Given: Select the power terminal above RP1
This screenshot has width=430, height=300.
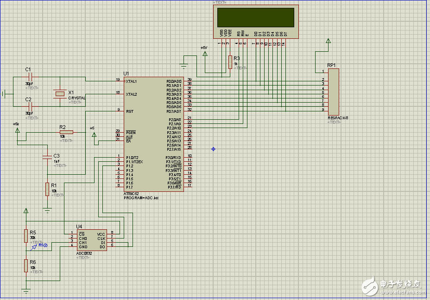Looking at the screenshot, I should tap(328, 42).
